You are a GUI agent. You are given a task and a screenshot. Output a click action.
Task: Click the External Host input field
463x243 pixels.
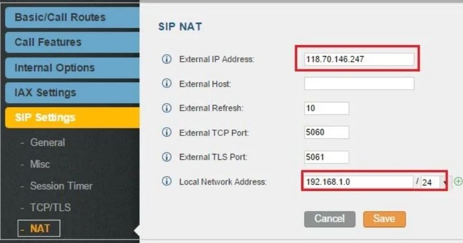click(359, 84)
